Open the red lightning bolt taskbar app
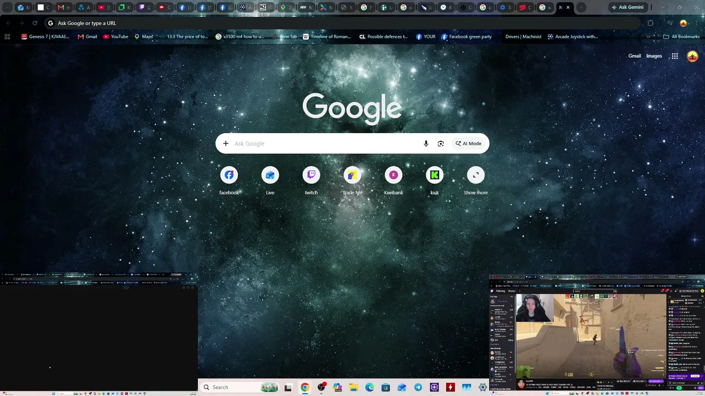Image resolution: width=705 pixels, height=396 pixels. (451, 387)
